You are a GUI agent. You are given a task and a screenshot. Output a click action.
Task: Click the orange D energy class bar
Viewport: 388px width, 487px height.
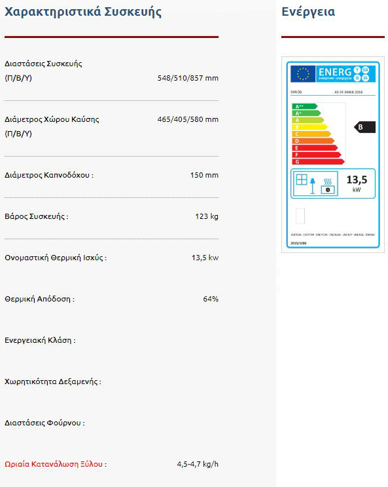click(313, 141)
